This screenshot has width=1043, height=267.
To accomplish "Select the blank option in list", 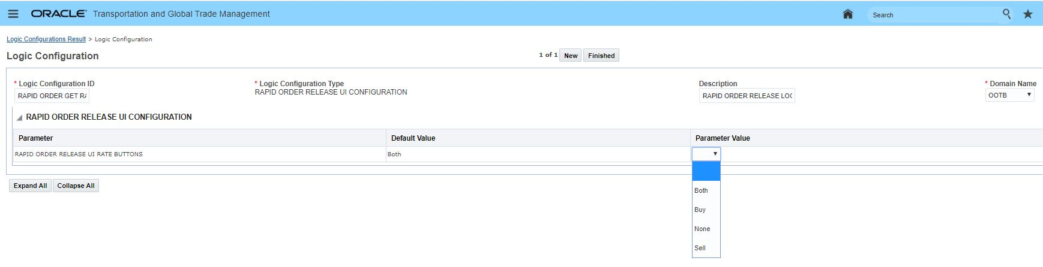I will 706,172.
